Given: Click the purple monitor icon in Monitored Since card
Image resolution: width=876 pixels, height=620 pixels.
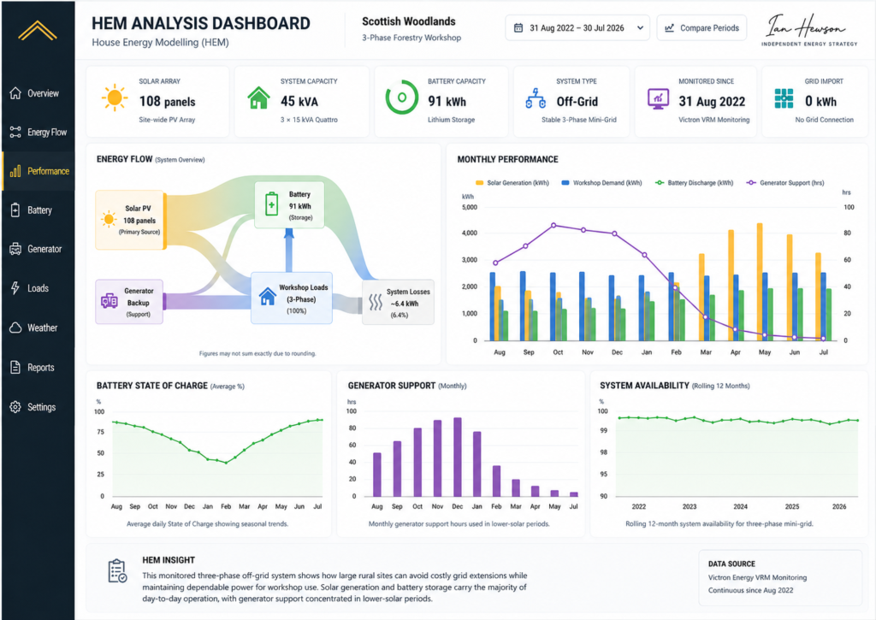Looking at the screenshot, I should 658,98.
